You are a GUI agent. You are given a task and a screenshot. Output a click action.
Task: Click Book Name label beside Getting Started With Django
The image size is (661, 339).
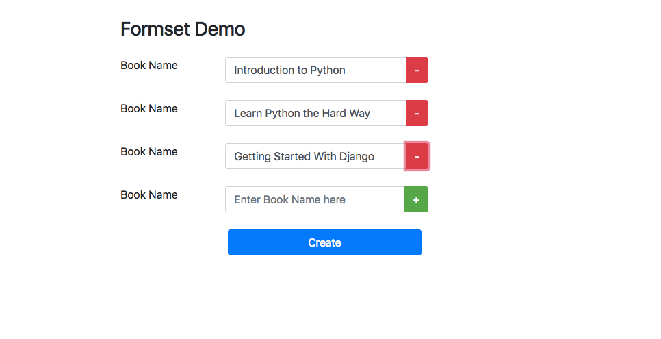click(x=149, y=151)
